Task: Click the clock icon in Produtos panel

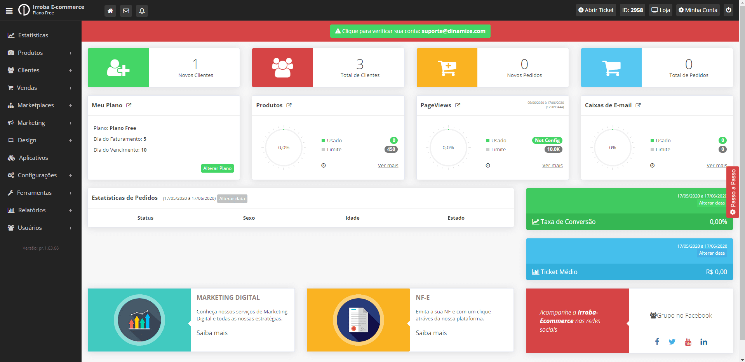Action: [x=324, y=166]
